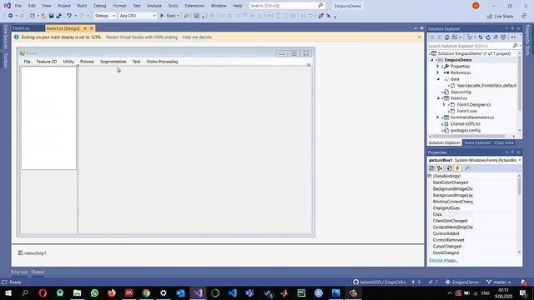The height and width of the screenshot is (300, 534).
Task: Click the search magnifier in Solution Explorer
Action: pos(515,46)
